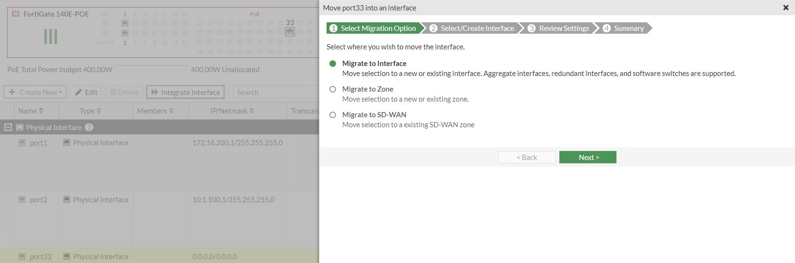Screen dimensions: 795x263
Task: Close the Move port33 dialog
Action: coord(785,8)
